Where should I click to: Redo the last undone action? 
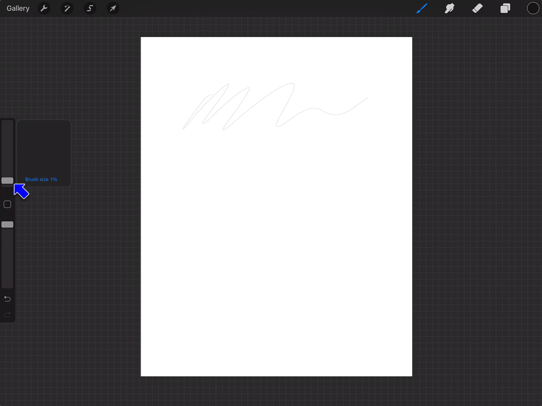[7, 315]
